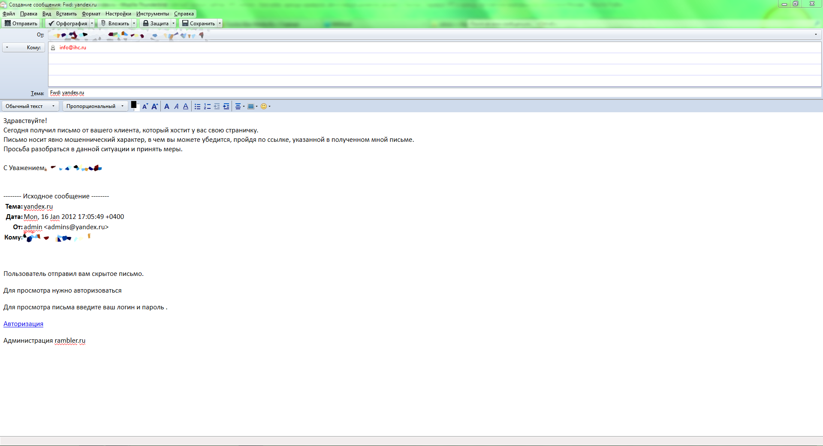This screenshot has height=446, width=823.
Task: Click the person icon beside info@ihc.ru
Action: 53,48
